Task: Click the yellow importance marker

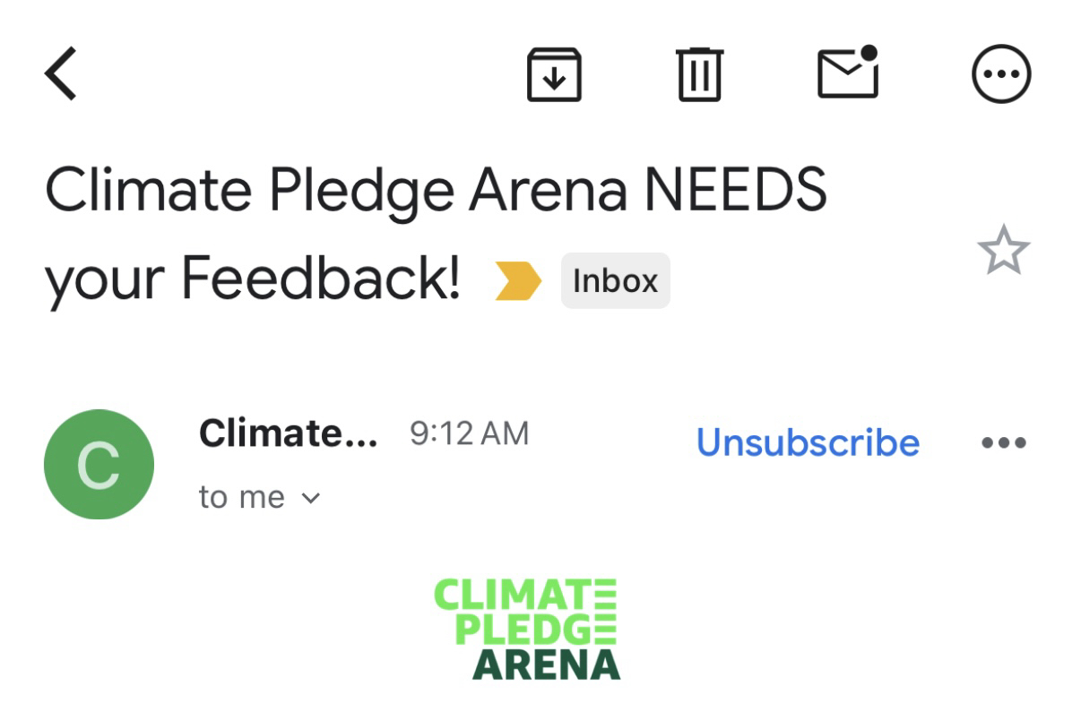Action: pyautogui.click(x=518, y=281)
